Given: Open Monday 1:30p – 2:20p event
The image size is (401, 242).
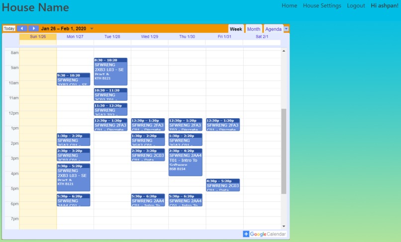Looking at the screenshot, I should click(74, 140).
